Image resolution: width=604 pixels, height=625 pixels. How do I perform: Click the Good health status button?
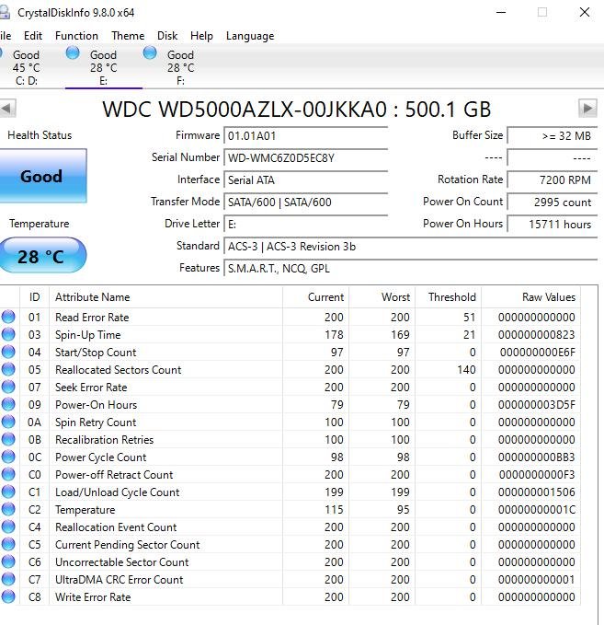click(x=42, y=176)
